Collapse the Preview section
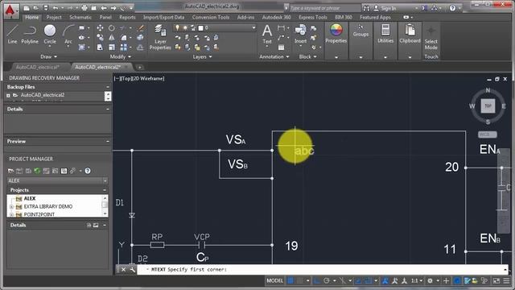 108,142
